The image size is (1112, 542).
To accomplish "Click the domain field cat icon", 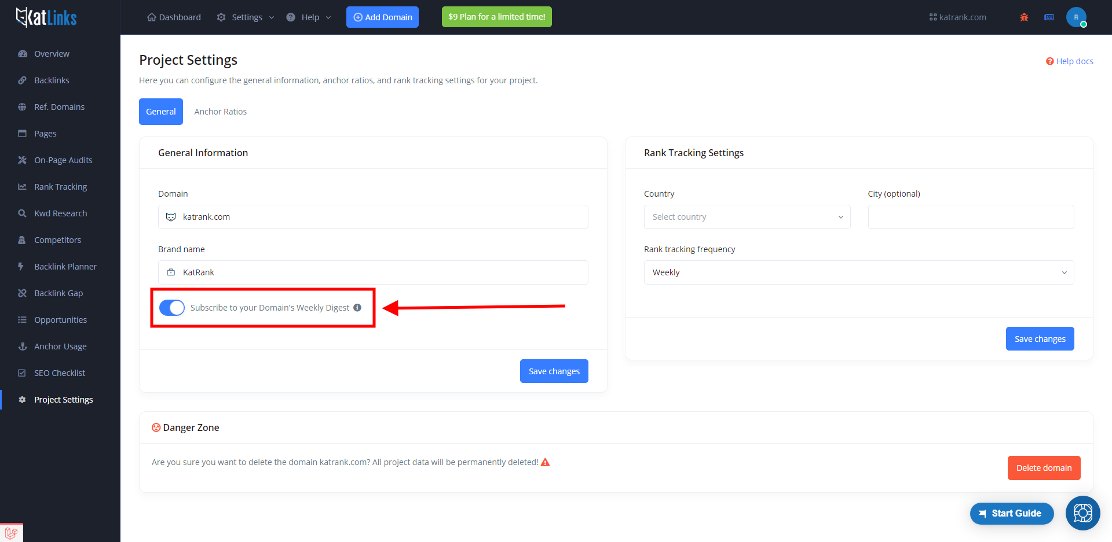I will pos(171,217).
